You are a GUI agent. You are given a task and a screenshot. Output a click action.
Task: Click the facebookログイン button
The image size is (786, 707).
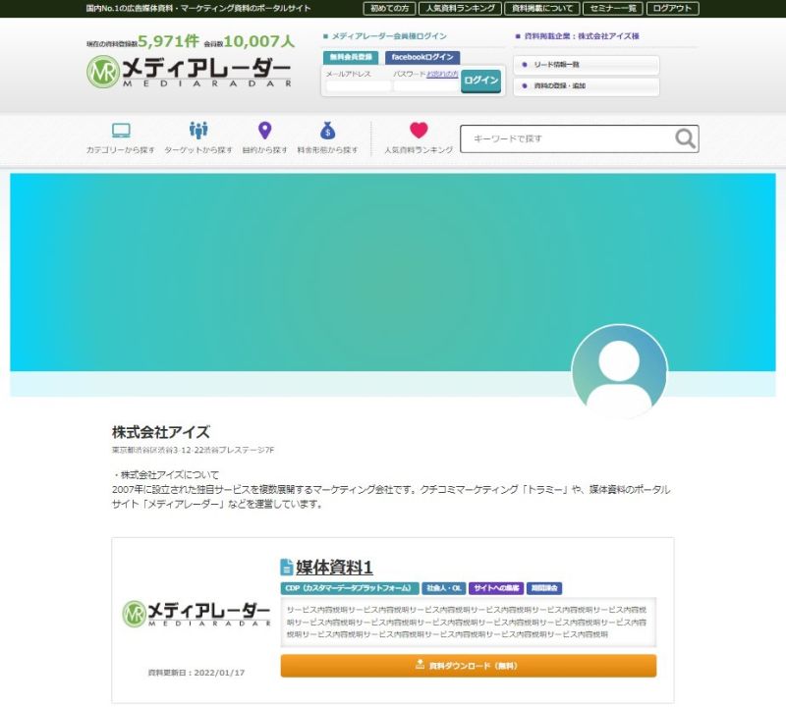tap(422, 57)
